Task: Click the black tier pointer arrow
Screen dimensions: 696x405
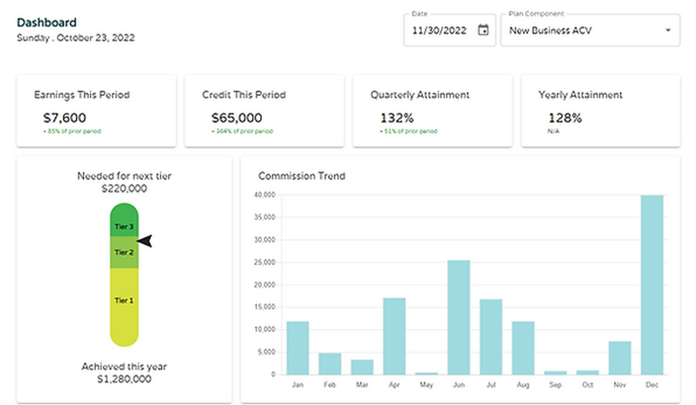Action: point(145,241)
